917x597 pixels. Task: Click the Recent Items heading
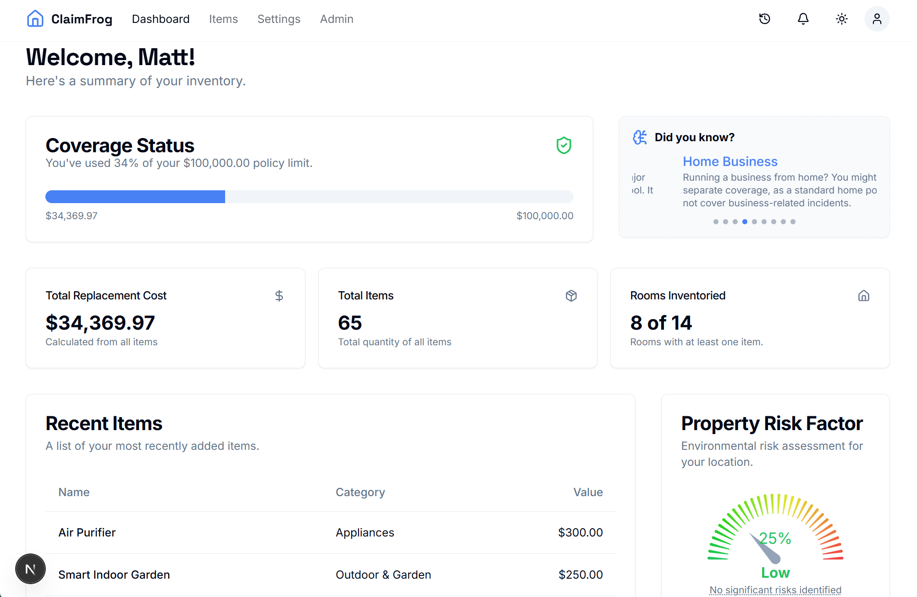click(x=104, y=423)
